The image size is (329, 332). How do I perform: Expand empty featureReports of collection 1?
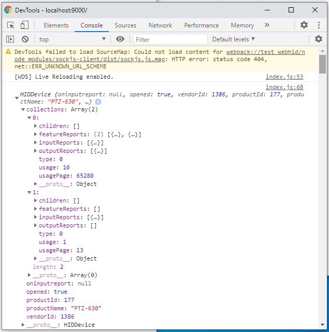[35, 209]
